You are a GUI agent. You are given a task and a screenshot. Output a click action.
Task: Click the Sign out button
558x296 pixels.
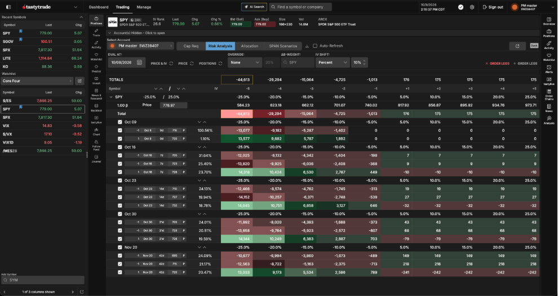pos(493,7)
